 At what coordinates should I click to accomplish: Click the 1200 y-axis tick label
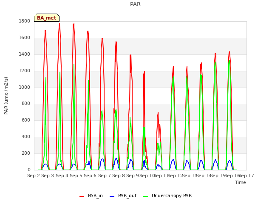point(25,71)
